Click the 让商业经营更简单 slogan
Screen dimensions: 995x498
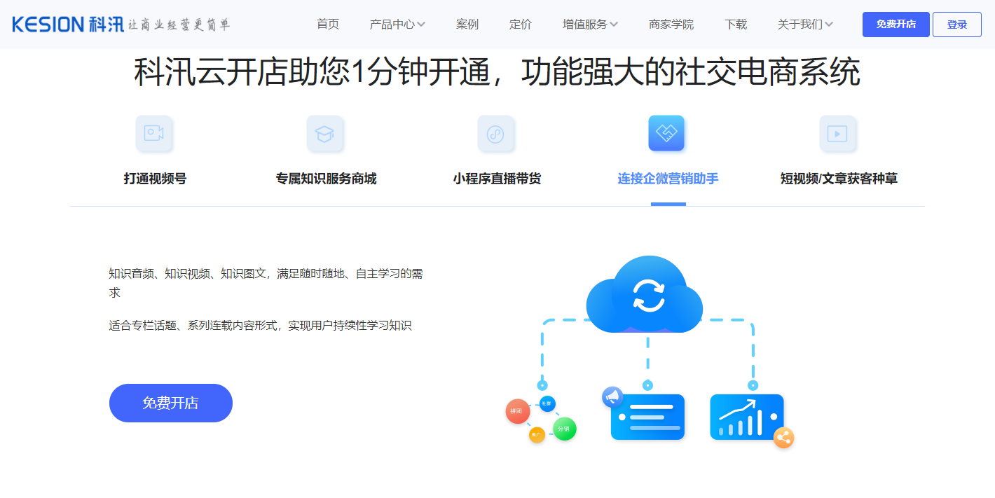click(179, 25)
